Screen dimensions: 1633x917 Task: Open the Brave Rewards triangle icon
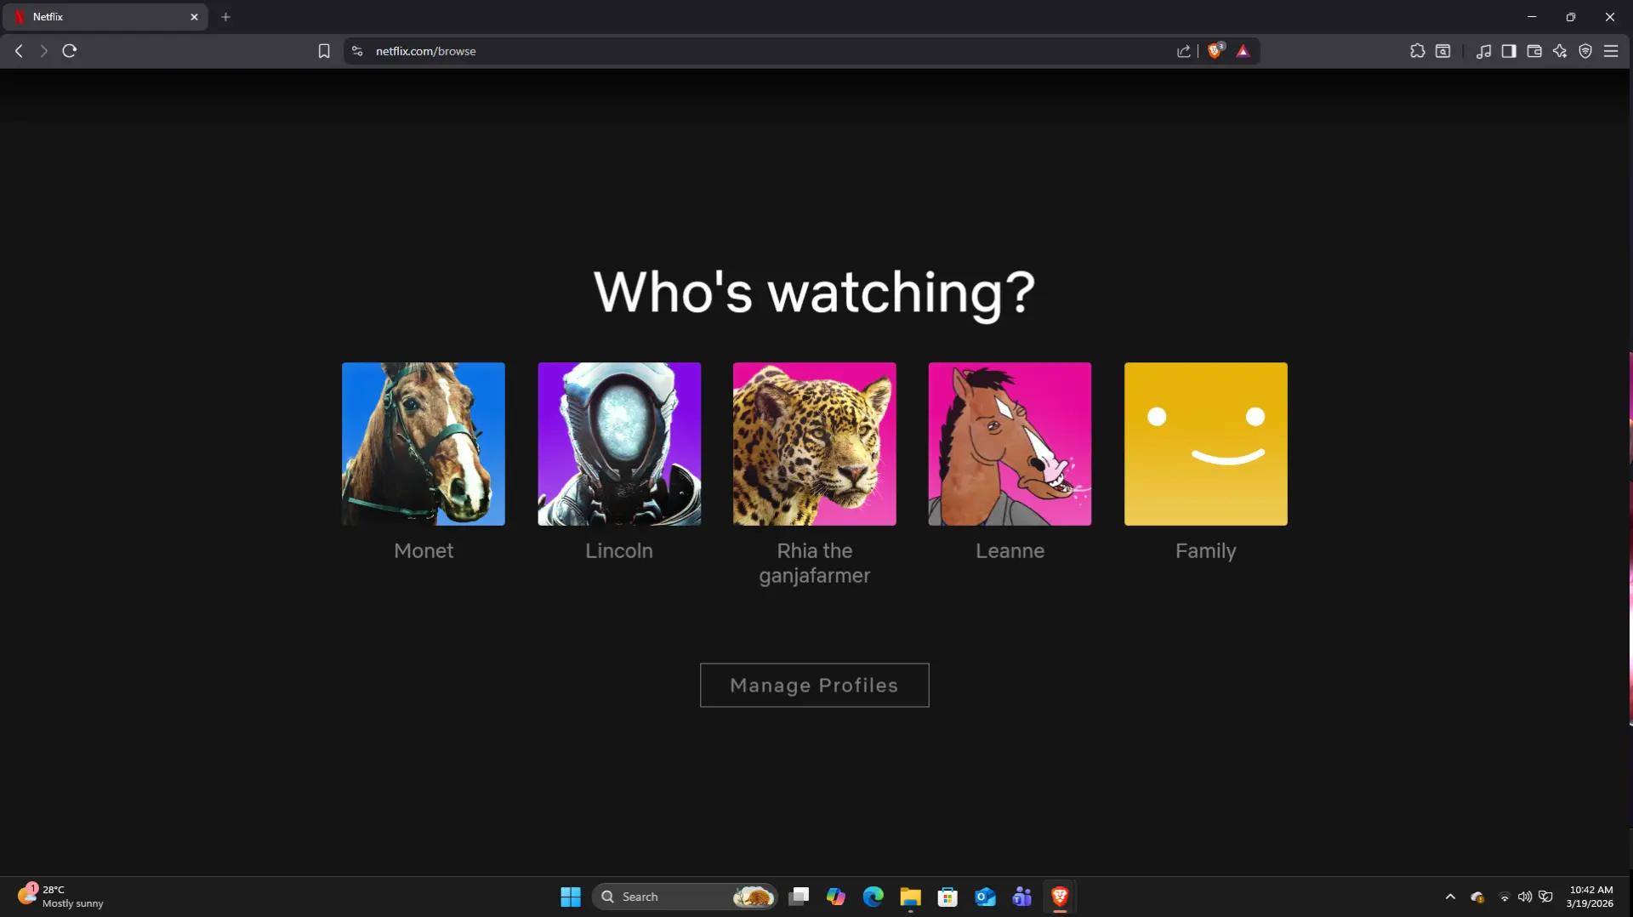pos(1243,51)
